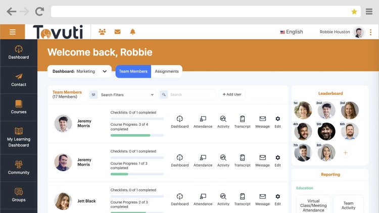Open the browser hamburger menu

369,11
